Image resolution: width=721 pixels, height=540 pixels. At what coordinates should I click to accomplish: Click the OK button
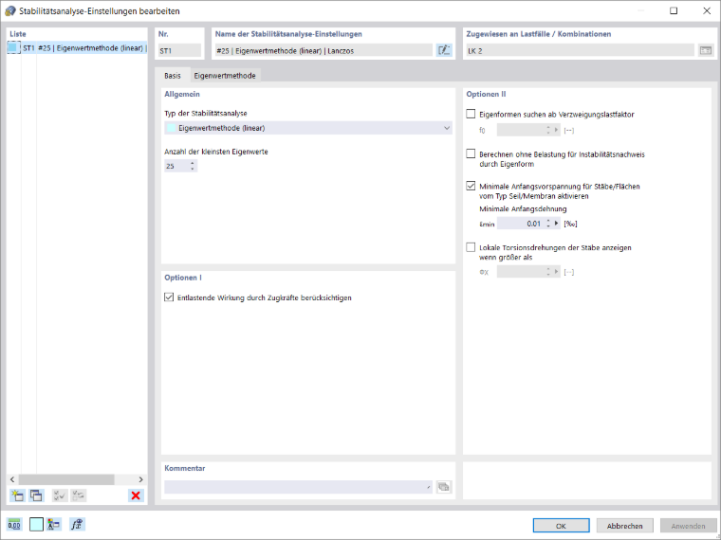click(x=561, y=526)
